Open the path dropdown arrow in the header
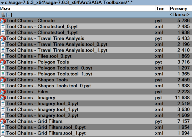The width and height of the screenshot is (192, 137). [x=2, y=3]
